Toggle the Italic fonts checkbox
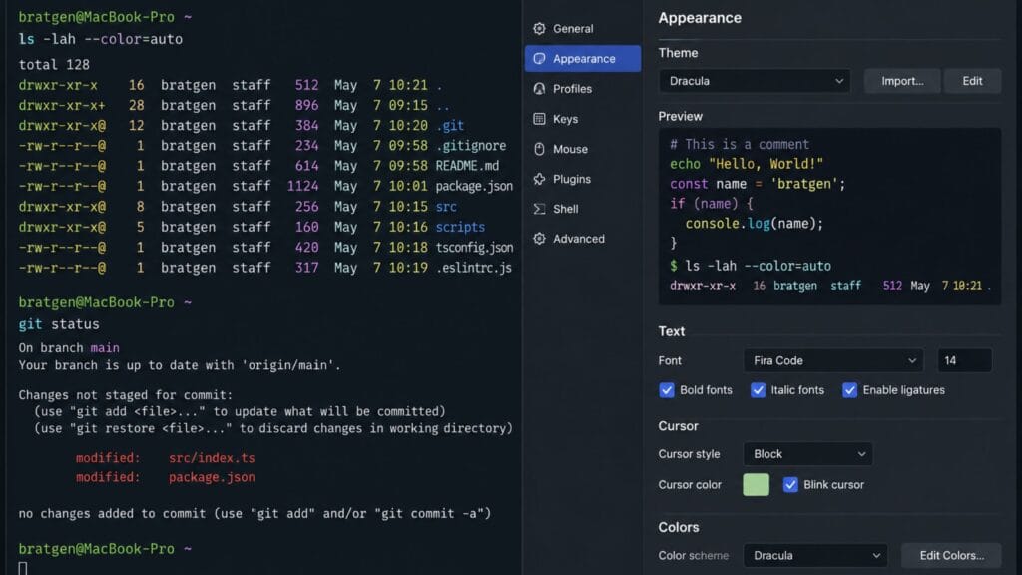The width and height of the screenshot is (1022, 575). tap(758, 390)
